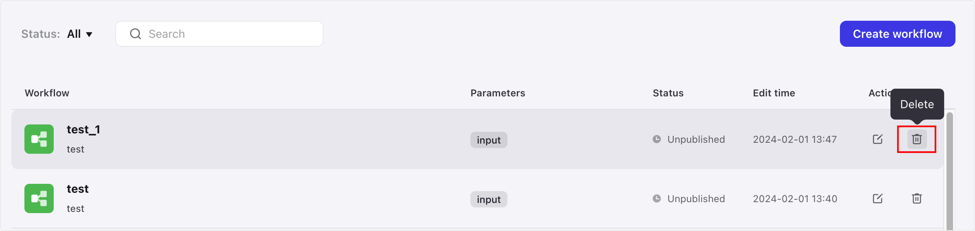The height and width of the screenshot is (231, 975).
Task: Edit the test_1 workflow
Action: pos(878,139)
